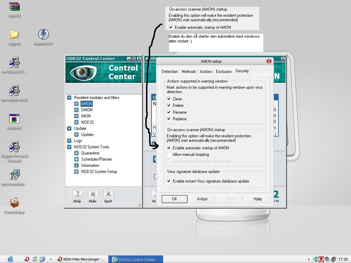Click the Quit X icon

(x=108, y=194)
